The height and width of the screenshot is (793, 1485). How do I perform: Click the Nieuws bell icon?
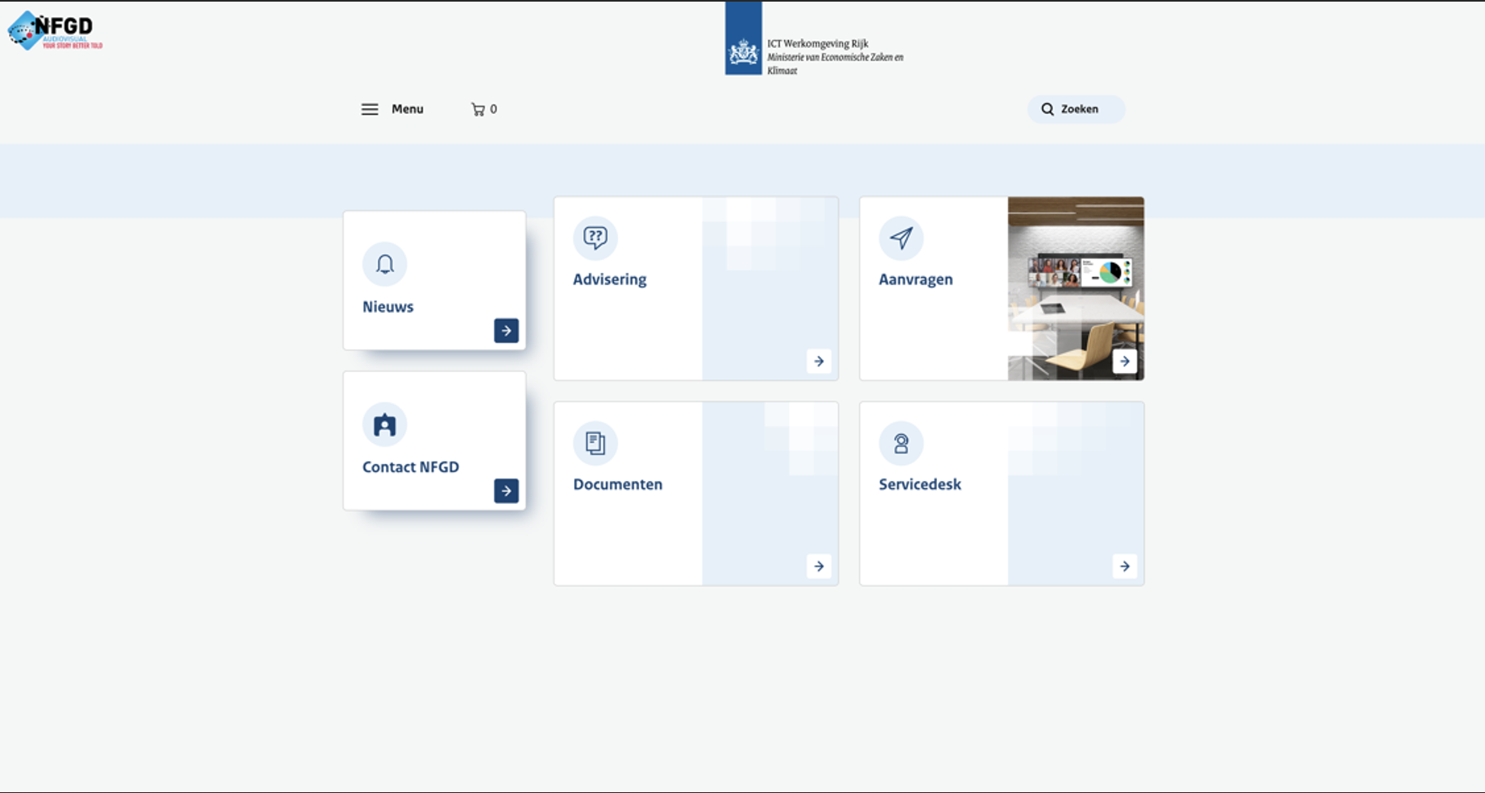click(384, 264)
